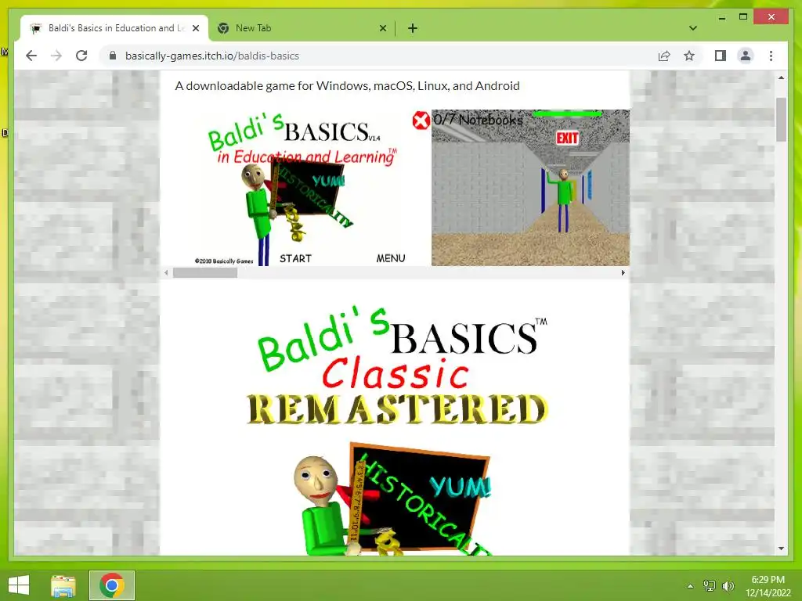View site information via the lock icon
This screenshot has width=802, height=601.
pyautogui.click(x=113, y=56)
